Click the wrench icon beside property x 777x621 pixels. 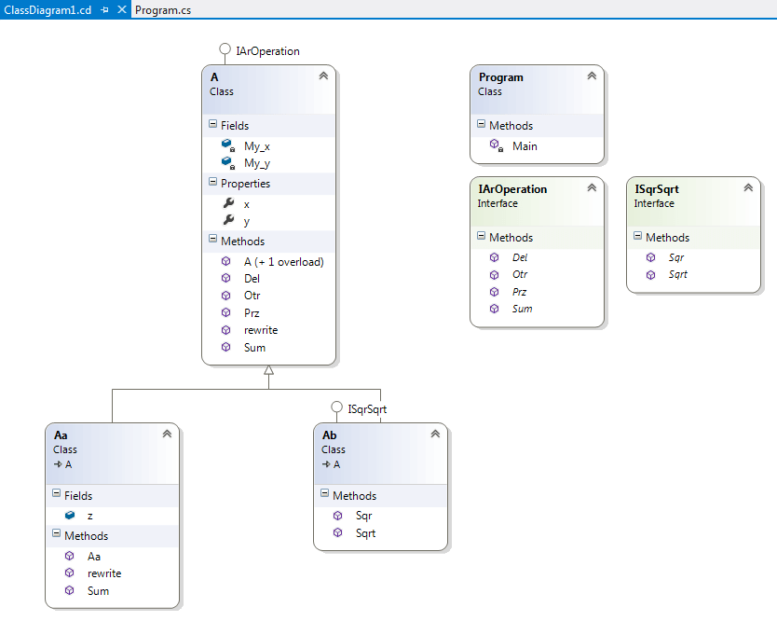click(x=228, y=203)
